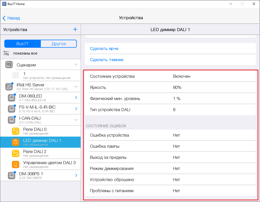260x202 pixels.
Task: Click the Реле DALI 2 relay icon
Action: pyautogui.click(x=15, y=153)
